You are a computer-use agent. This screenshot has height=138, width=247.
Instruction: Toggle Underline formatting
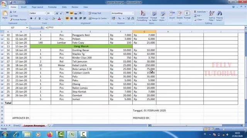tap(39, 18)
